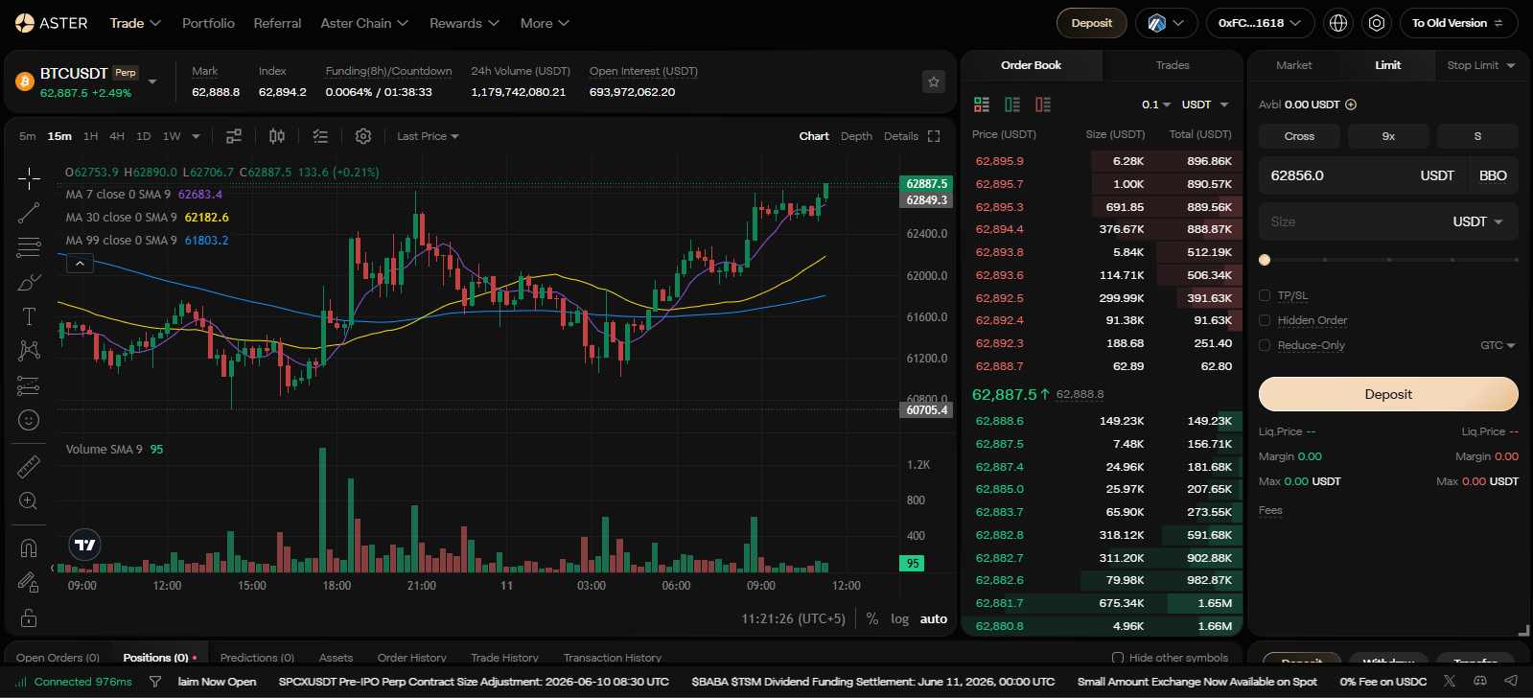
Task: Open the Open Orders tab
Action: point(58,658)
